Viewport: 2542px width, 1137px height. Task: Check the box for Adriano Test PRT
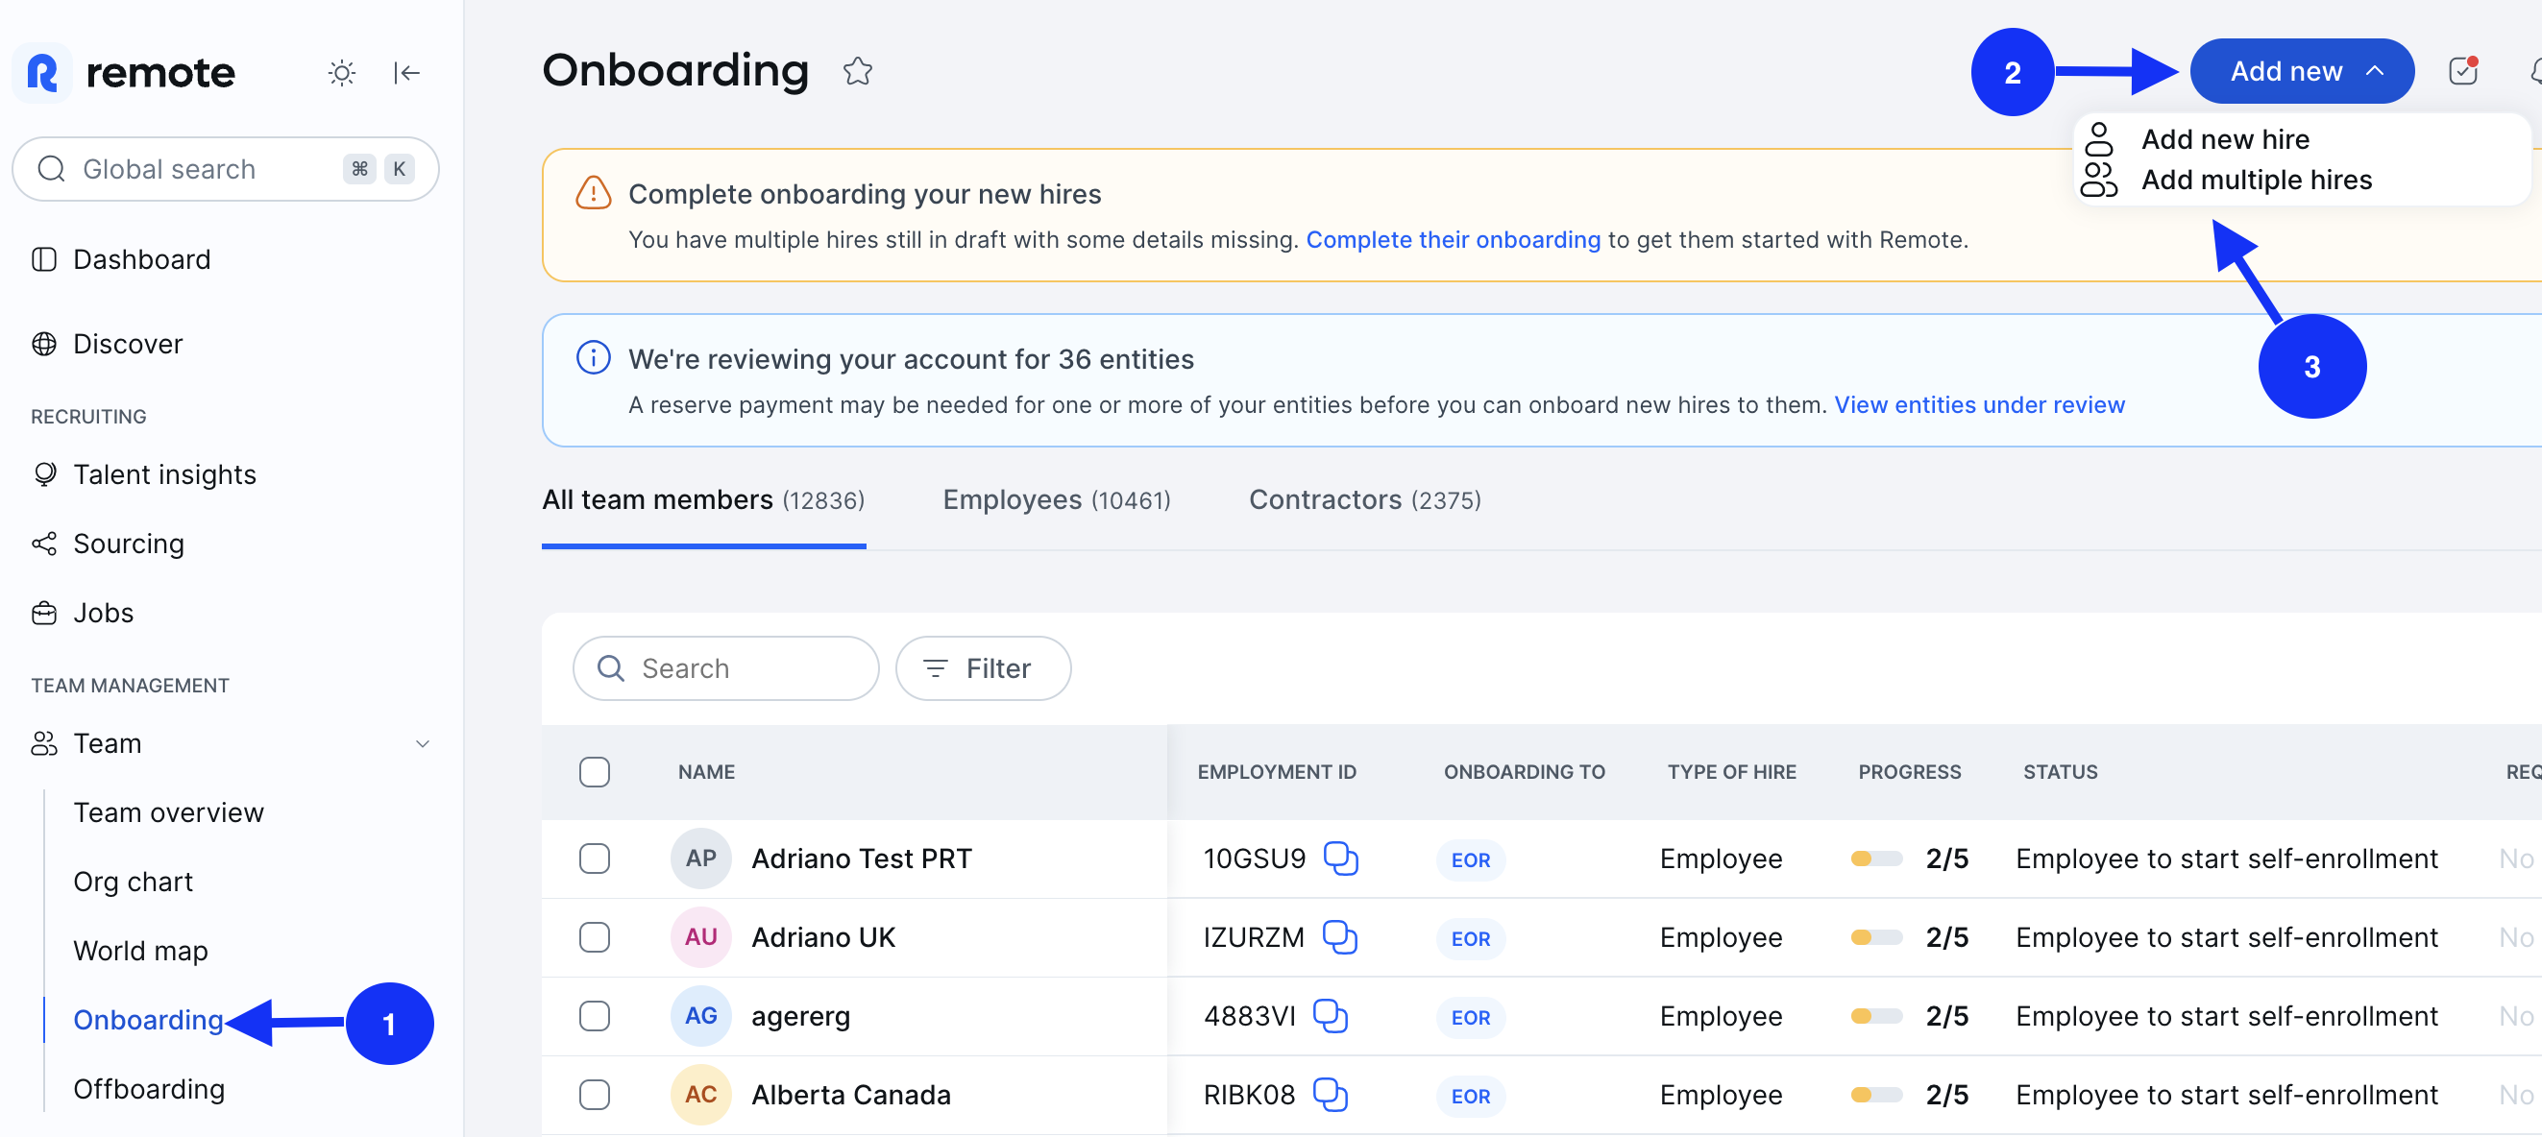(x=594, y=858)
